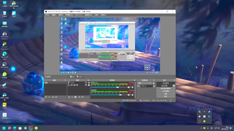Open the taskbar search icon
Viewport: 234px width, 131px height.
(x=9, y=128)
